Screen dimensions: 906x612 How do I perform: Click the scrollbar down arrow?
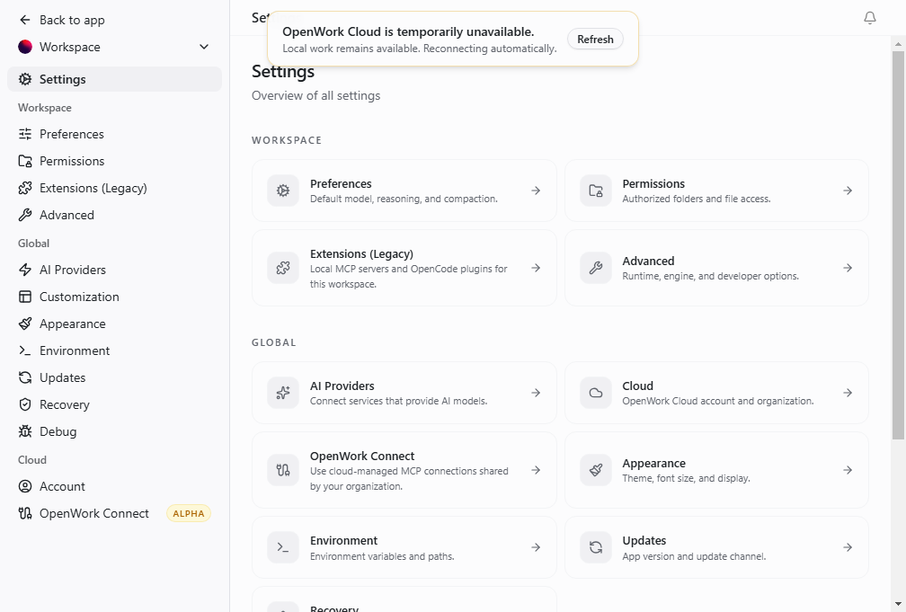[898, 605]
